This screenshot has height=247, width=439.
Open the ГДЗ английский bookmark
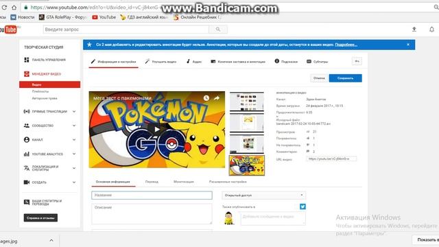[x=144, y=17]
